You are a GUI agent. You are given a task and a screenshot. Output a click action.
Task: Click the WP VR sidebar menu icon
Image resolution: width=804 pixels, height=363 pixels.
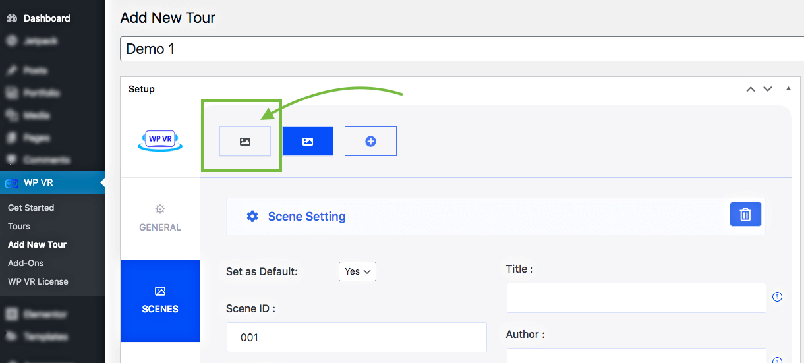coord(12,183)
